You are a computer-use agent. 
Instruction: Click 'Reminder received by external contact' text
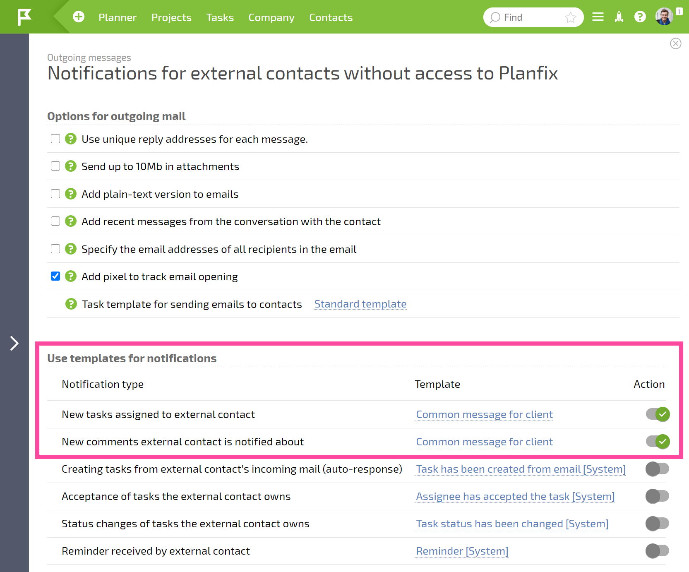click(x=156, y=551)
